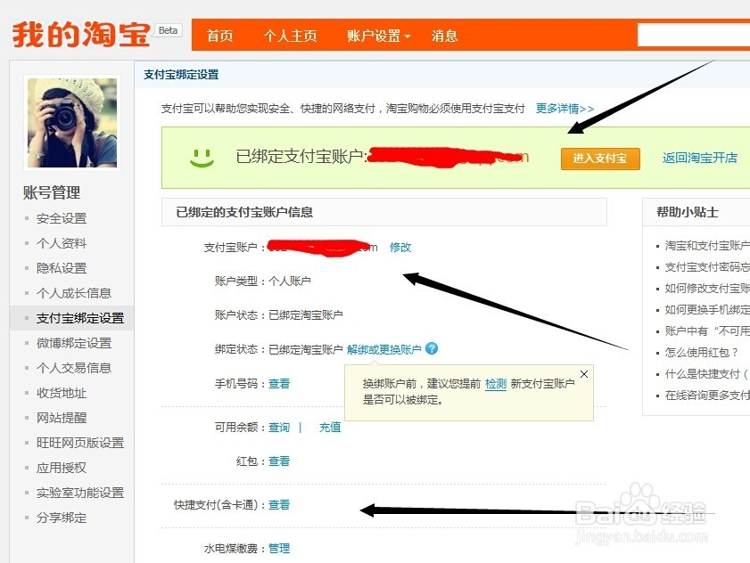Click 查看 next to 红包

coord(279,461)
